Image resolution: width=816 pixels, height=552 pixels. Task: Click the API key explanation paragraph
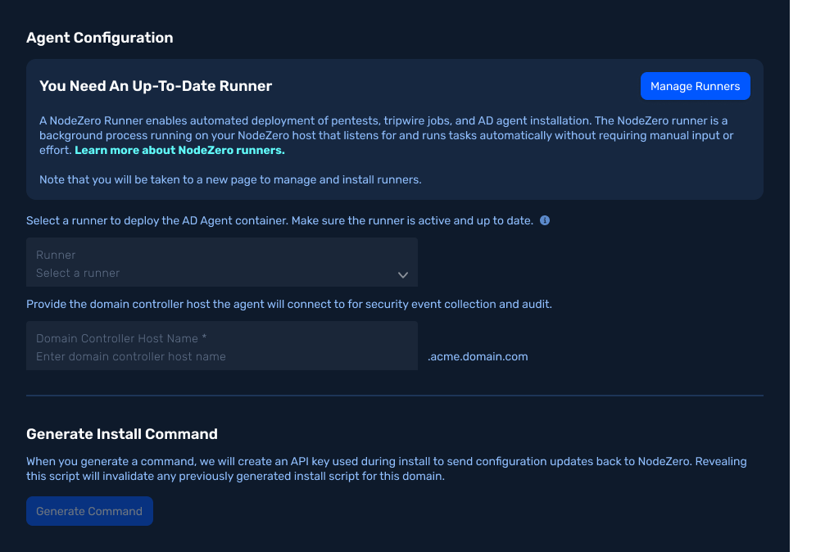coord(387,468)
